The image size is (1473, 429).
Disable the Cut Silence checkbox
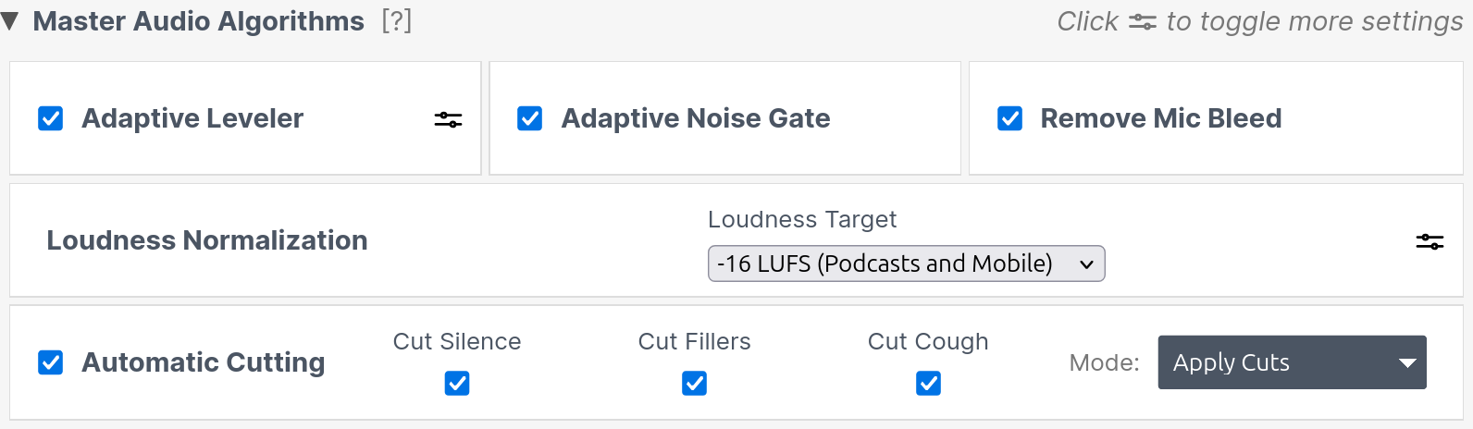[457, 383]
